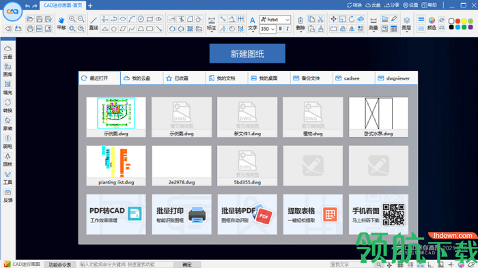Switch to Backup Files (备份文件) tab
Viewport: 478px width, 268px height.
click(311, 78)
